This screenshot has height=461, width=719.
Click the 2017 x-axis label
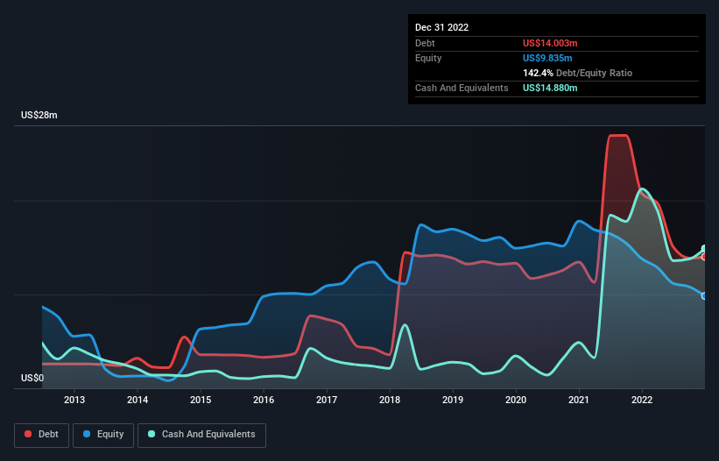(327, 400)
